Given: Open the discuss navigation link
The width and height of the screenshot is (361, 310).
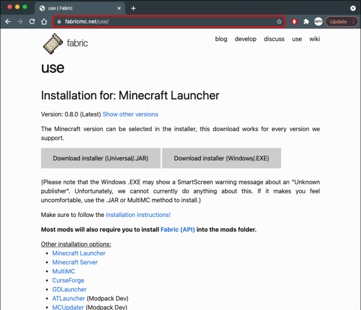Looking at the screenshot, I should click(x=274, y=39).
